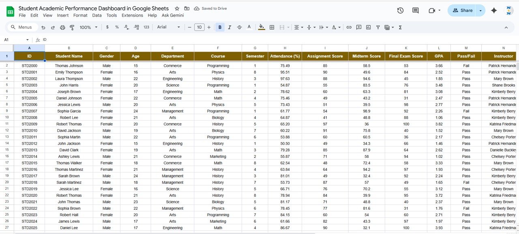The width and height of the screenshot is (519, 234).
Task: Open the comments panel icon
Action: click(416, 11)
